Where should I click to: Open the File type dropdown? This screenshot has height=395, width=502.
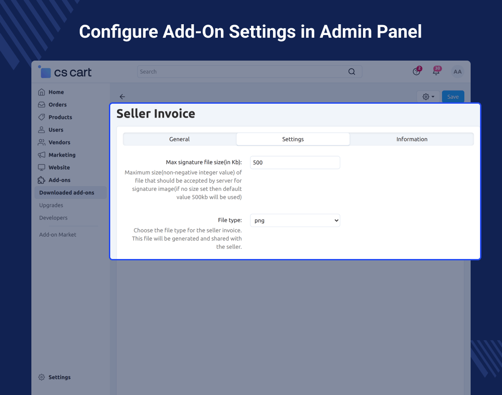point(295,220)
